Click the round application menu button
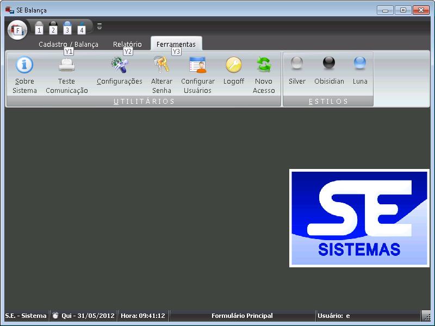The height and width of the screenshot is (326, 435). (x=17, y=29)
